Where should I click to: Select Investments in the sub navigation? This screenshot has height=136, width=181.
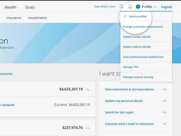tap(37, 18)
